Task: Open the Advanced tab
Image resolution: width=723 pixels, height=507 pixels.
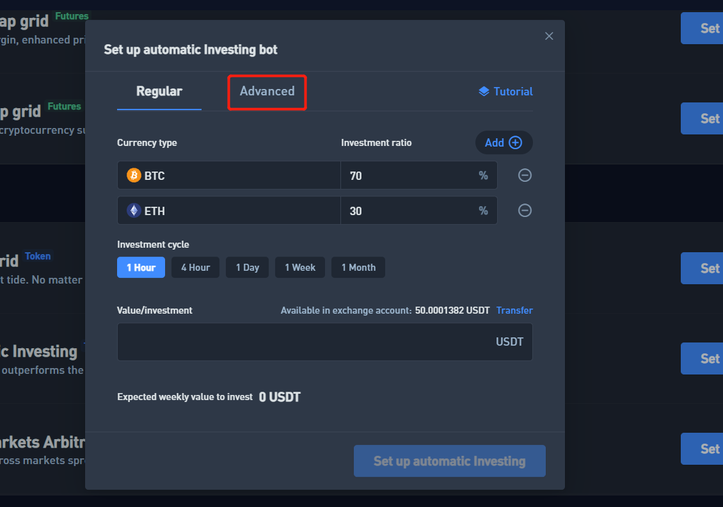Action: [x=267, y=92]
